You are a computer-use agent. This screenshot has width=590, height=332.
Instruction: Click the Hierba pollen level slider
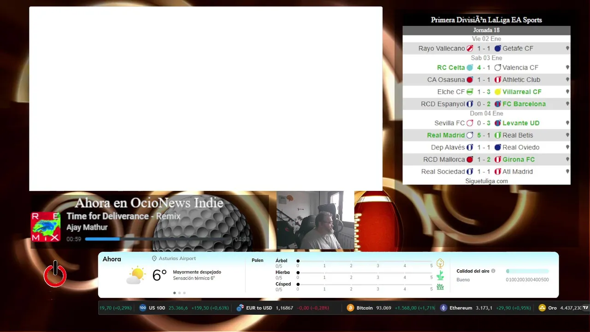(365, 273)
